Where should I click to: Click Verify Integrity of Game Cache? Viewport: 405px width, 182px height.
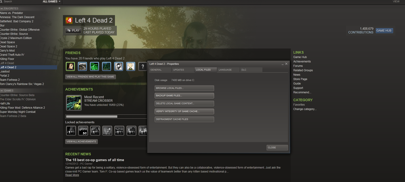click(x=184, y=111)
